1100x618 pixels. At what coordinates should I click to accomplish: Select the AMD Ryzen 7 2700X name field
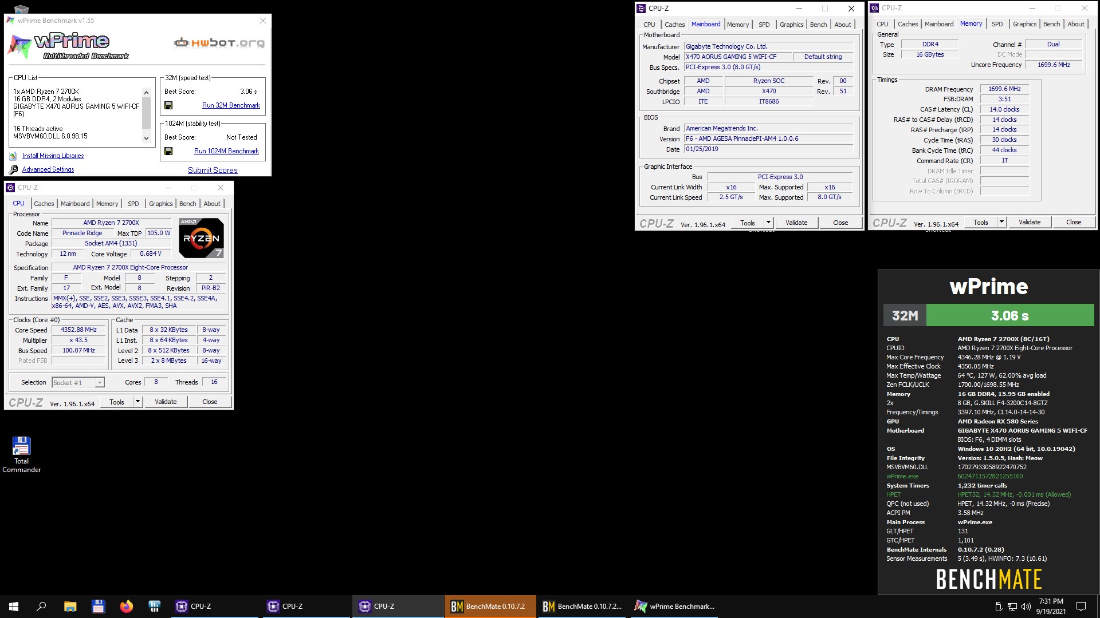[x=111, y=223]
